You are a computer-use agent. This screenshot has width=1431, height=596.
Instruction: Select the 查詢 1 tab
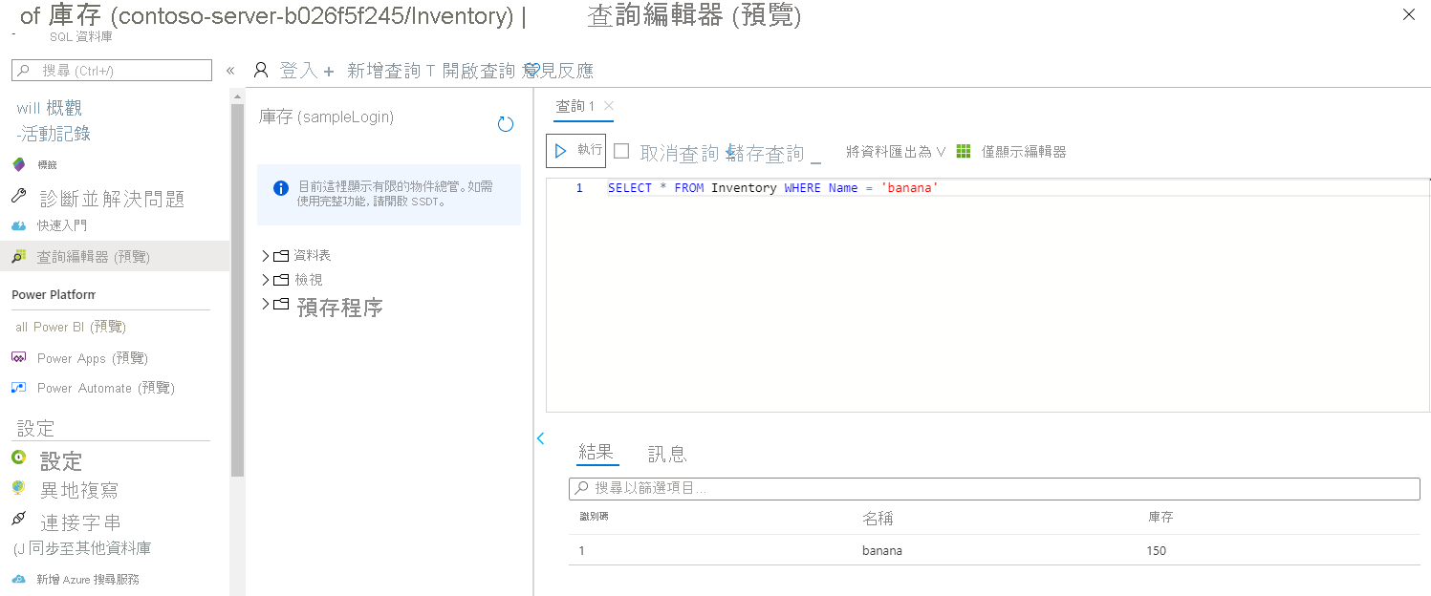pyautogui.click(x=577, y=108)
